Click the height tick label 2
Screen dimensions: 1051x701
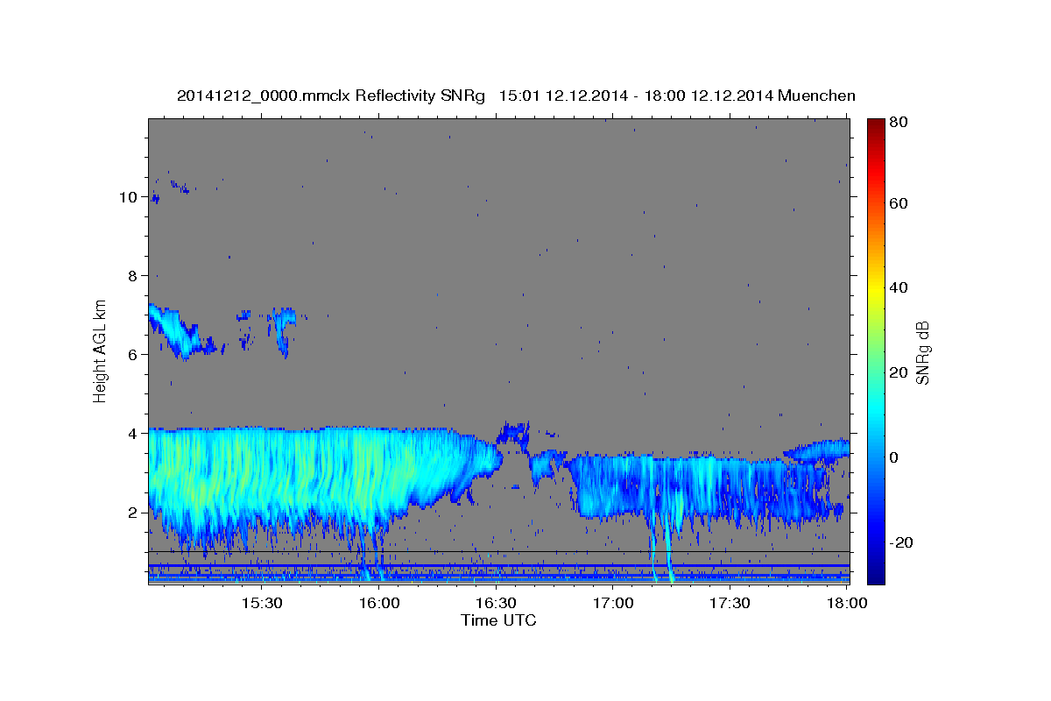(132, 513)
